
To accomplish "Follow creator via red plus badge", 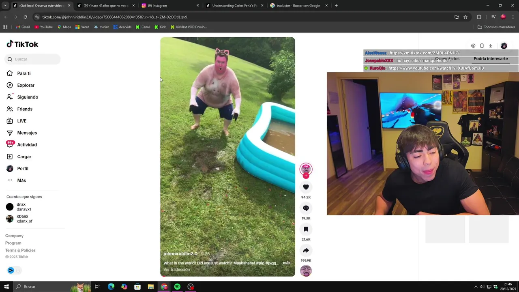I will coord(306,176).
